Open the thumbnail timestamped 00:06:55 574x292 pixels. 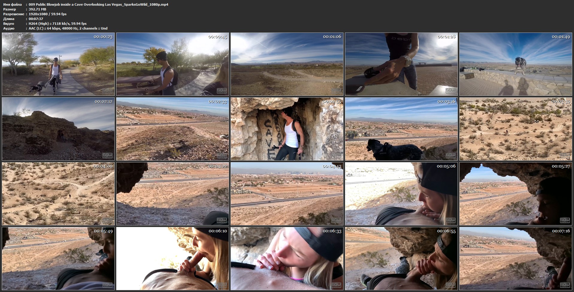tap(401, 259)
